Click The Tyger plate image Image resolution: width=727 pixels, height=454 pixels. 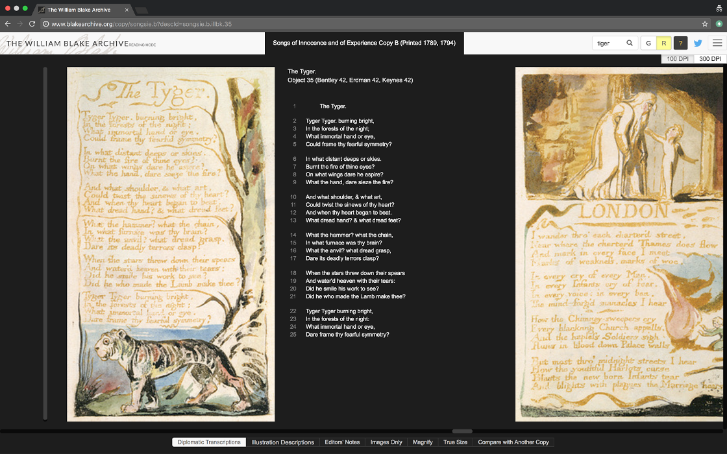point(171,244)
